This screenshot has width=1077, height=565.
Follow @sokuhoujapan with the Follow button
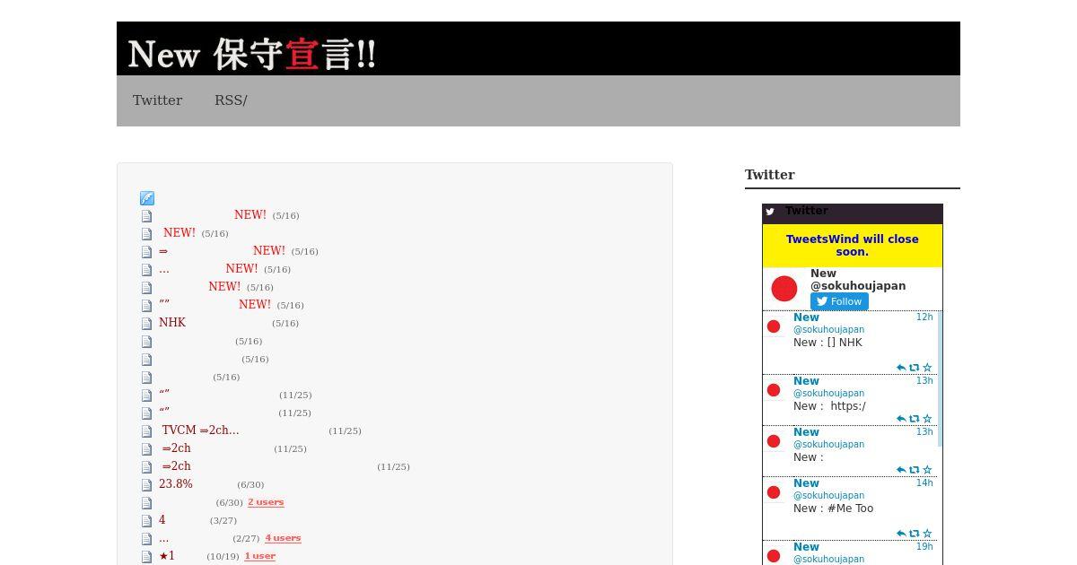tap(839, 301)
